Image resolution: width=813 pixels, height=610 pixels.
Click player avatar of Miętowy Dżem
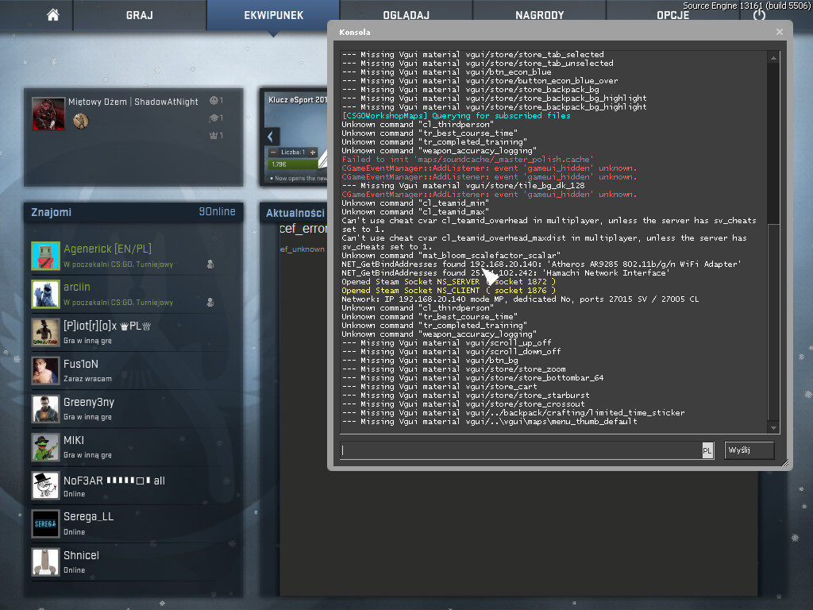click(48, 114)
